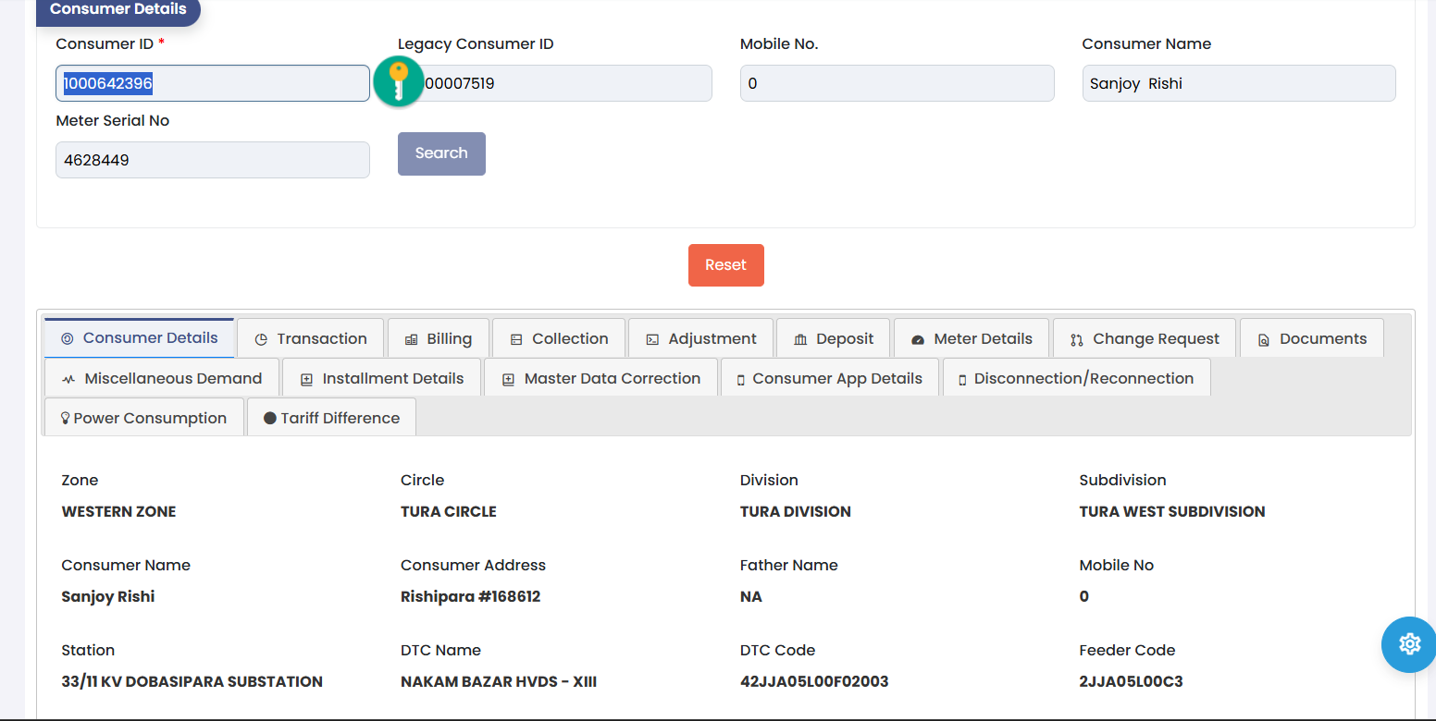The height and width of the screenshot is (721, 1436).
Task: Click the DTC Name label
Action: (440, 650)
